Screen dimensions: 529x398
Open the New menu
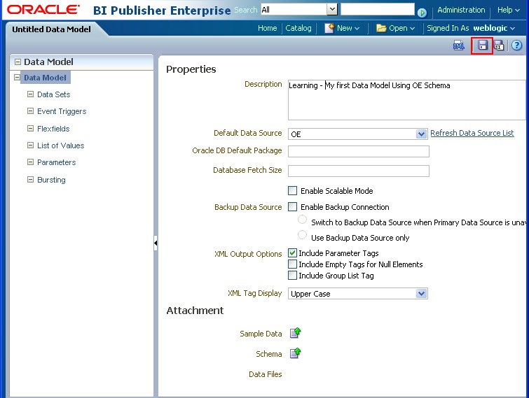(x=348, y=28)
